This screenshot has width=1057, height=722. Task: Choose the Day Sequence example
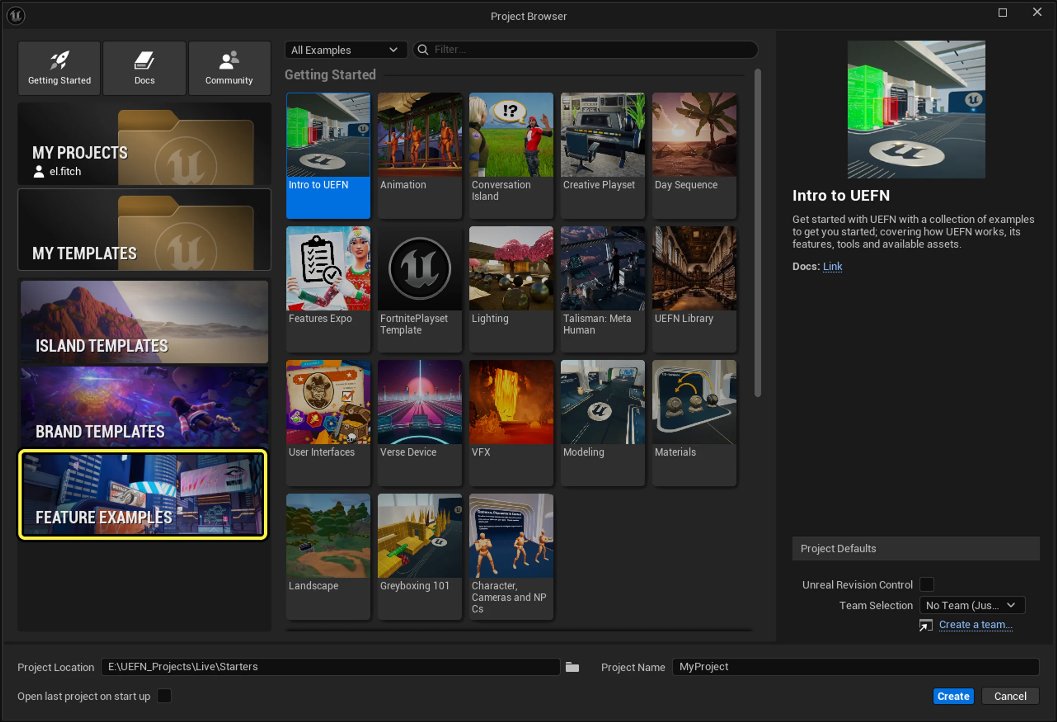coord(694,156)
